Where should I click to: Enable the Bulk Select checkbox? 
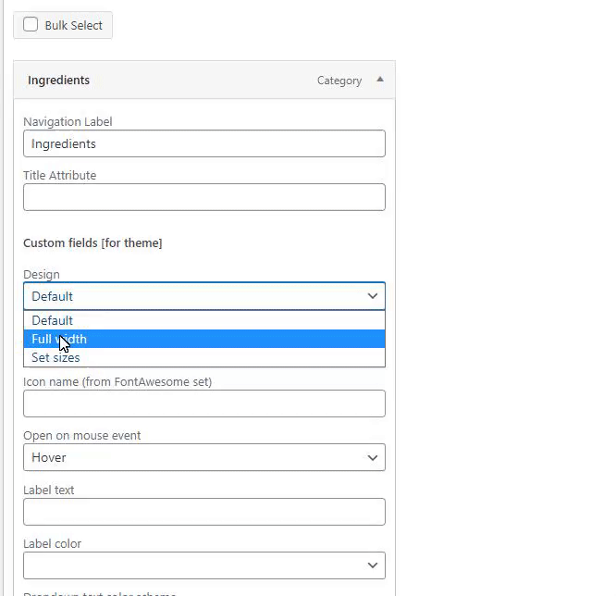31,25
